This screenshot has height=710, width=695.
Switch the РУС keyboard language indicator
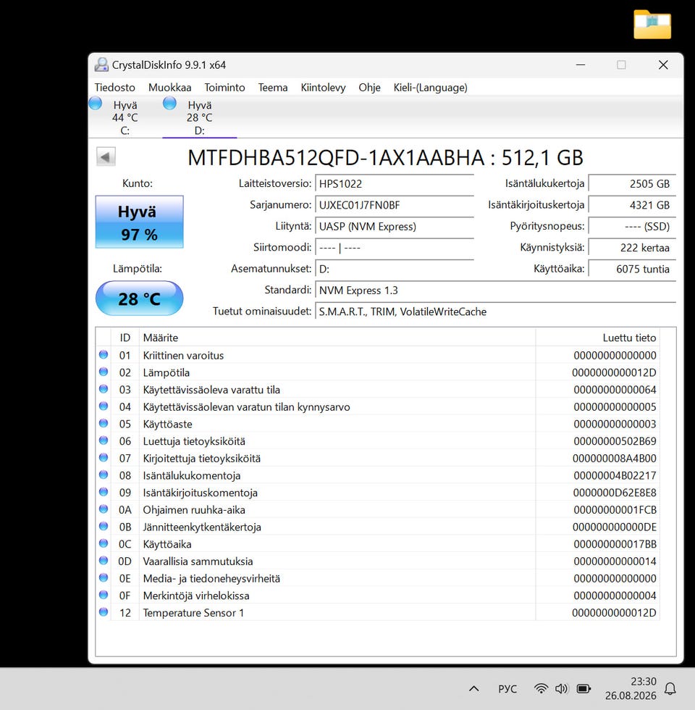[507, 689]
